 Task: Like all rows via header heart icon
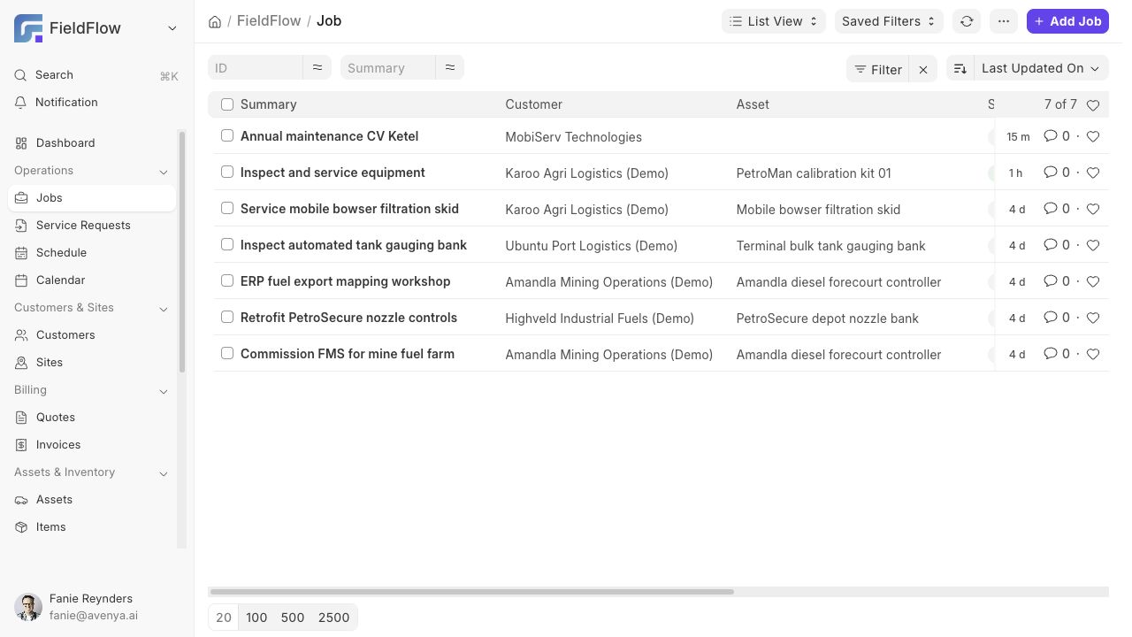[1093, 104]
